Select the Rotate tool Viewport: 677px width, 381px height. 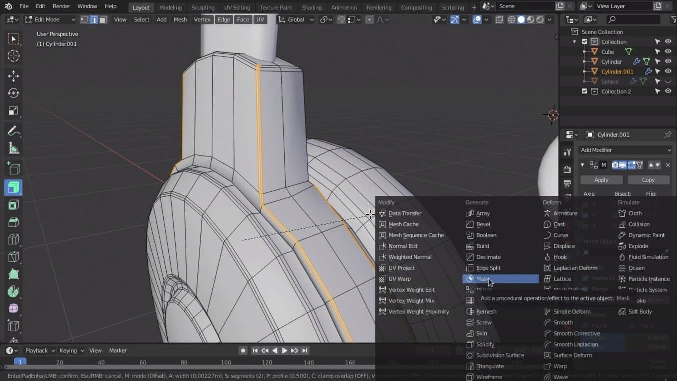tap(13, 93)
